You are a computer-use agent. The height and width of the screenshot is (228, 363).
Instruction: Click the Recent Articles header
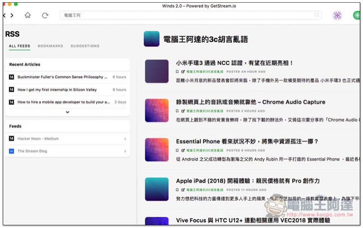tap(25, 64)
